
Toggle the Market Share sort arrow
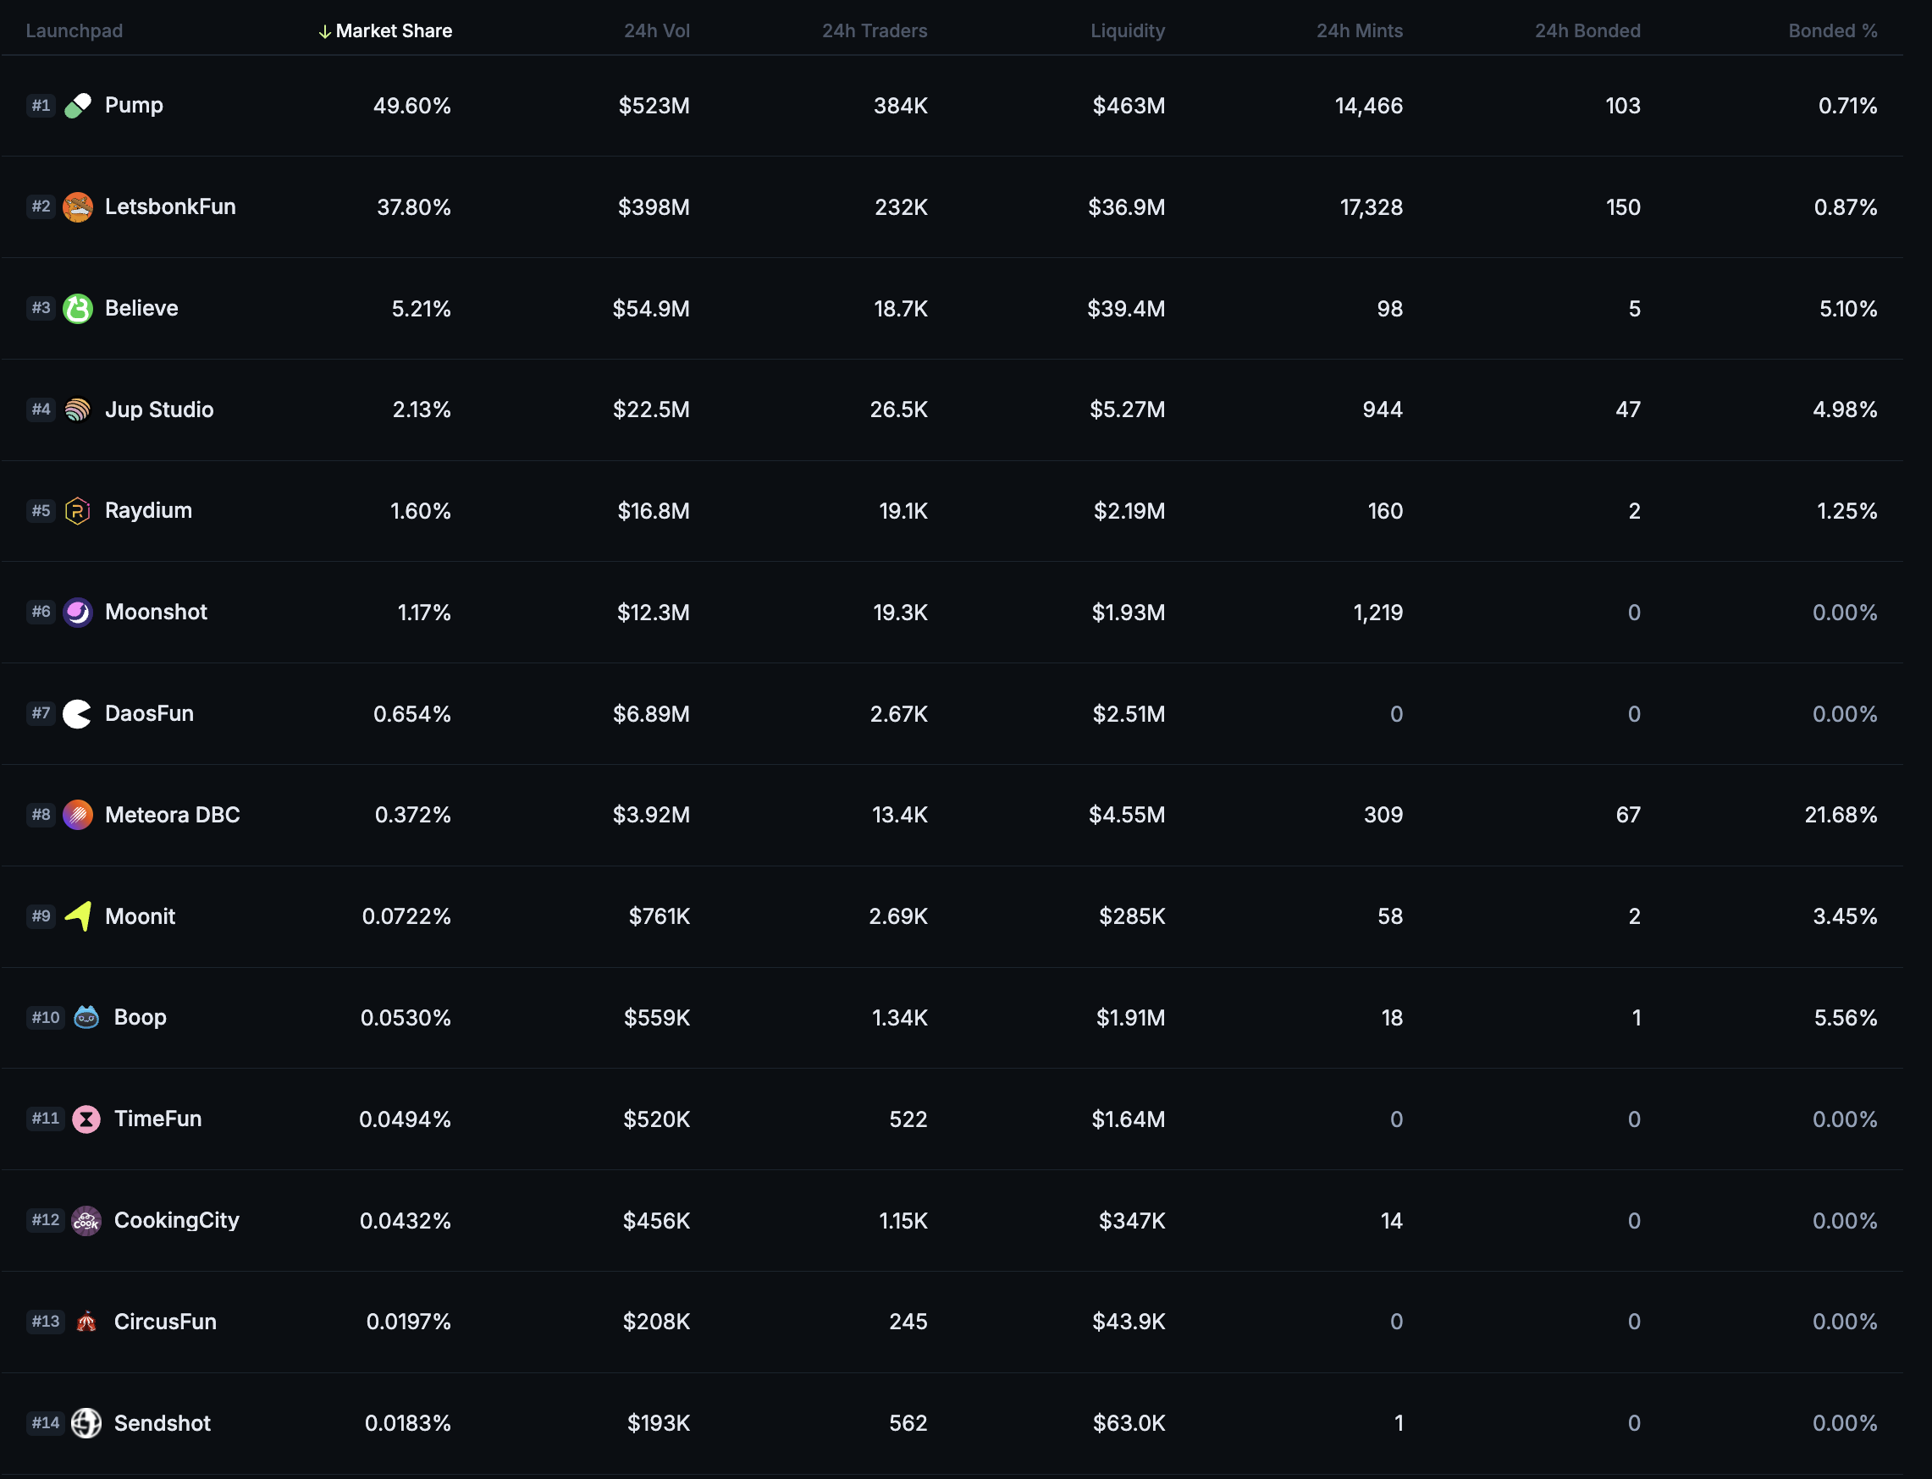pos(324,31)
